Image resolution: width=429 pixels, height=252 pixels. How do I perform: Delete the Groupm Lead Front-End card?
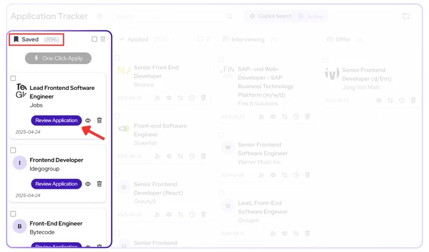coord(307,233)
